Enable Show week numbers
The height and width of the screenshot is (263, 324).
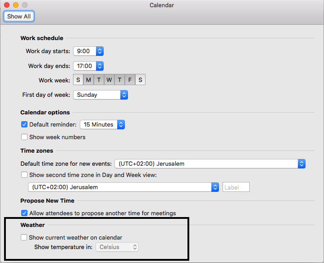[x=24, y=137]
